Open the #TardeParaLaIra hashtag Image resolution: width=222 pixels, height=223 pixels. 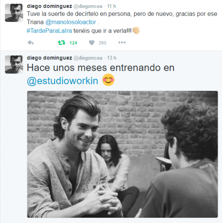coord(49,31)
